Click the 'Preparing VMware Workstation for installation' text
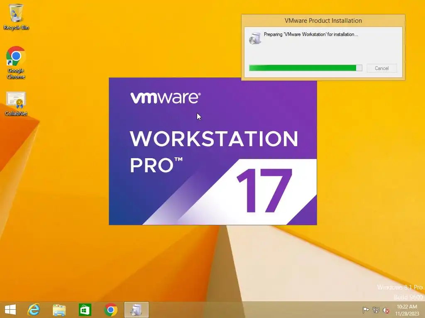 click(311, 34)
